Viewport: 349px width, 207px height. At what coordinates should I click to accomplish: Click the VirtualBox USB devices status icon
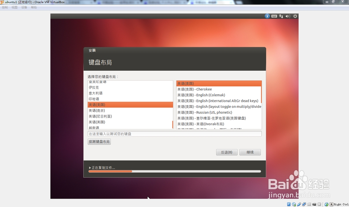click(x=299, y=204)
